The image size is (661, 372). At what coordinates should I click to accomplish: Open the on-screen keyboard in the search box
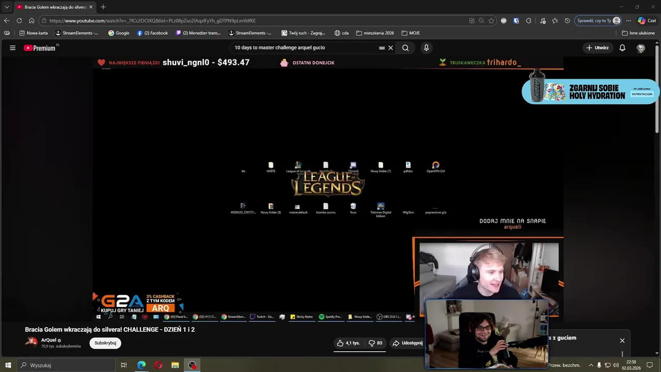382,48
